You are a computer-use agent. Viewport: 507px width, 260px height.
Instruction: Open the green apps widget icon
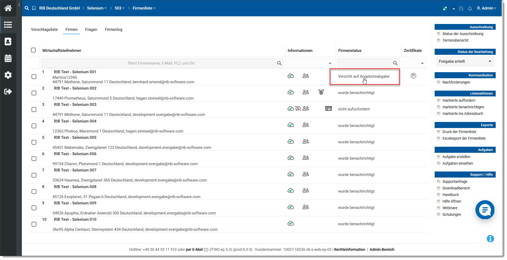[x=445, y=8]
